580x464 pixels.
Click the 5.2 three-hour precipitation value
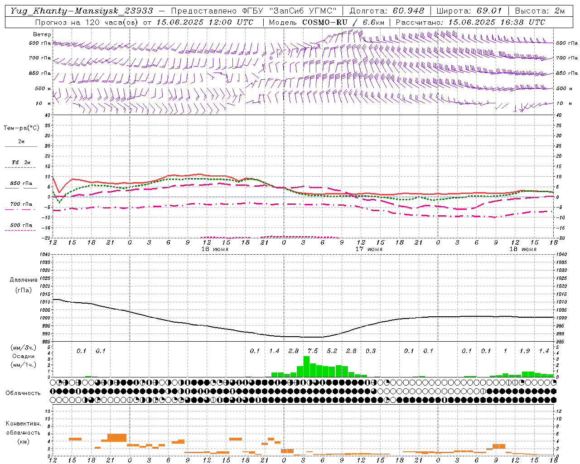tap(332, 351)
